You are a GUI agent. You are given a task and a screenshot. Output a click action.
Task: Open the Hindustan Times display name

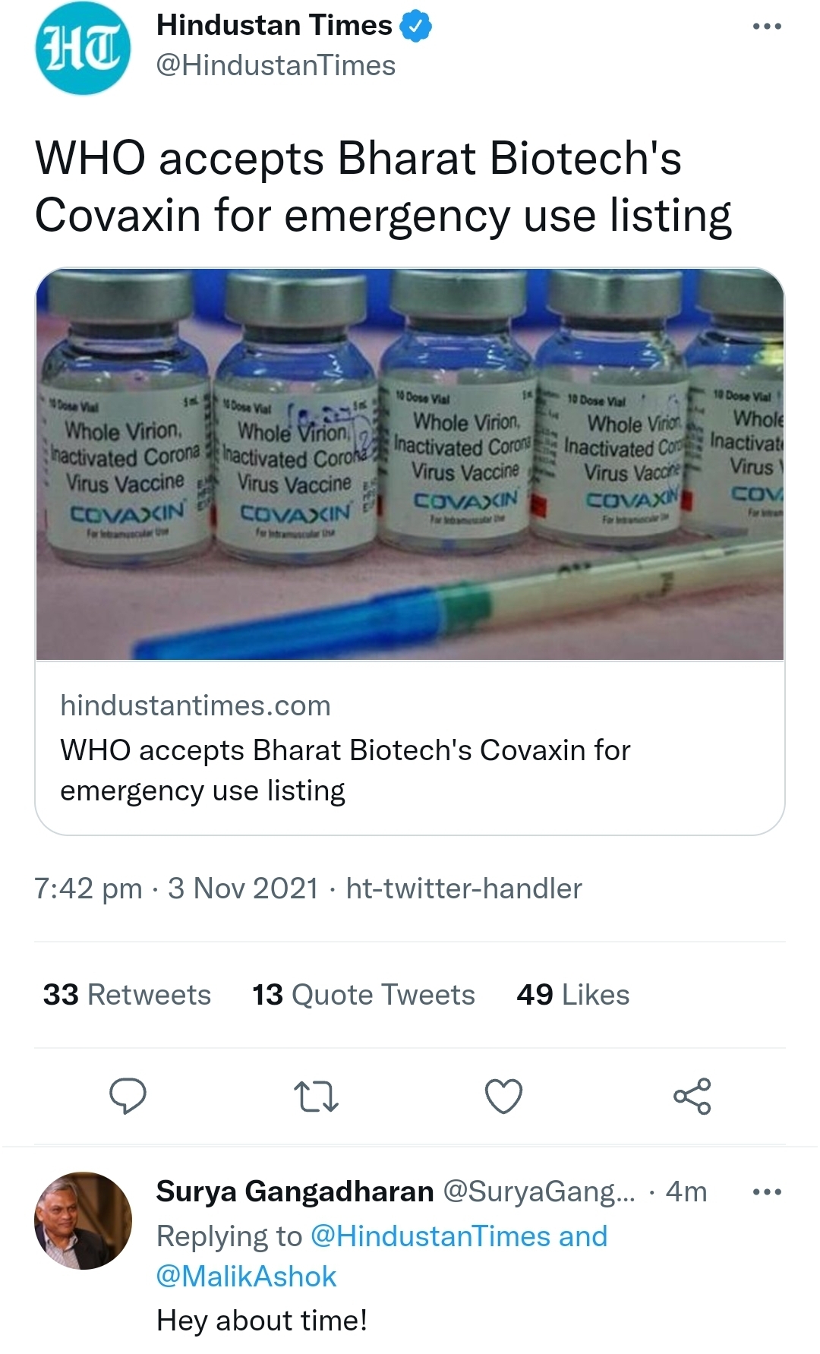[x=274, y=26]
